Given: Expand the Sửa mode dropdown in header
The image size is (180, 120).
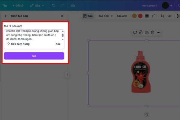Looking at the screenshot, I should 37,5.
